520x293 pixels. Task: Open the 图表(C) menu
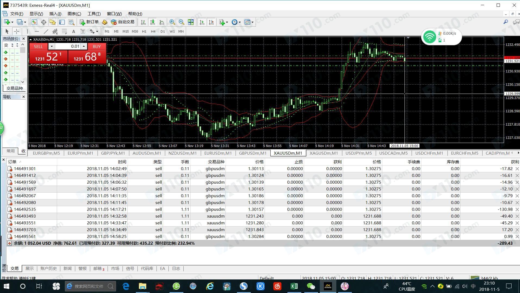pyautogui.click(x=74, y=14)
